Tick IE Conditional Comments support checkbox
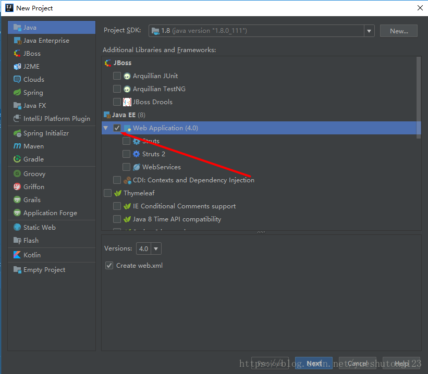Image resolution: width=428 pixels, height=374 pixels. coord(117,206)
